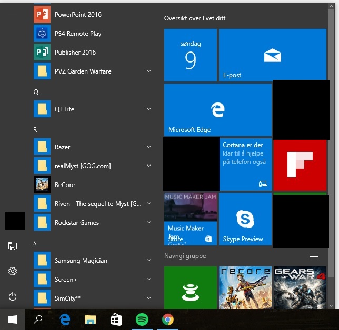Open the Cortana er der tile

click(x=245, y=164)
